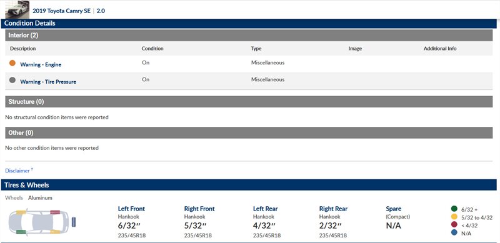This screenshot has height=243, width=500.
Task: Click the Aluminum wheels value
Action: pyautogui.click(x=40, y=198)
